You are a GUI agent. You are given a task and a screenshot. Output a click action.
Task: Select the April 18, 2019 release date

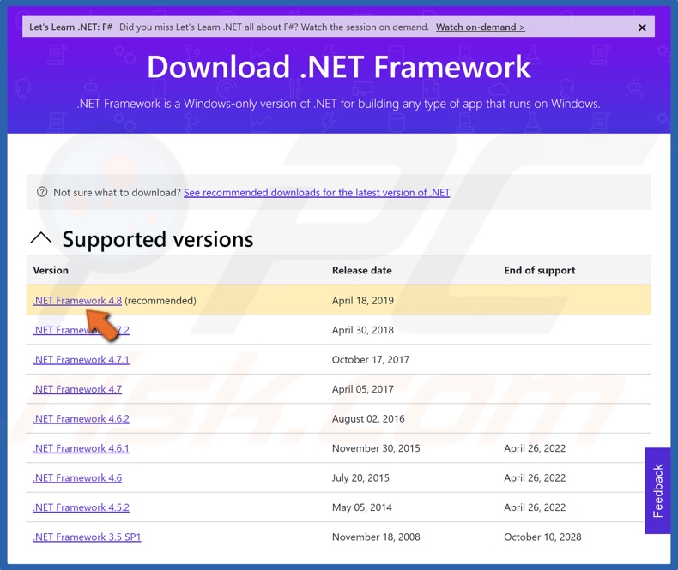point(363,301)
